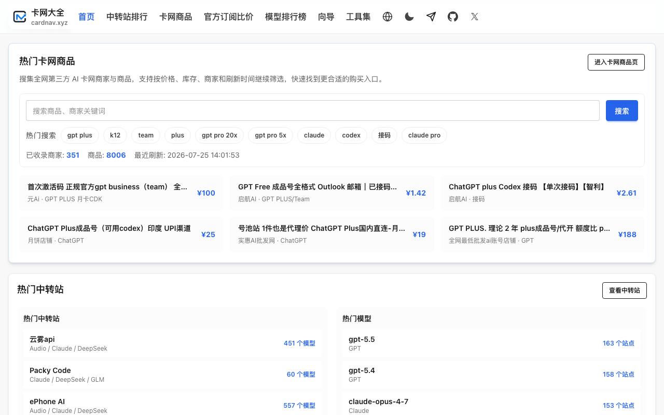Select the 'claude pro' hot search tag
664x415 pixels.
[424, 135]
